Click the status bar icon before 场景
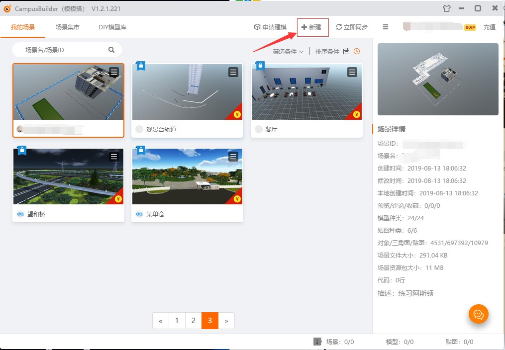This screenshot has width=505, height=350. [317, 342]
